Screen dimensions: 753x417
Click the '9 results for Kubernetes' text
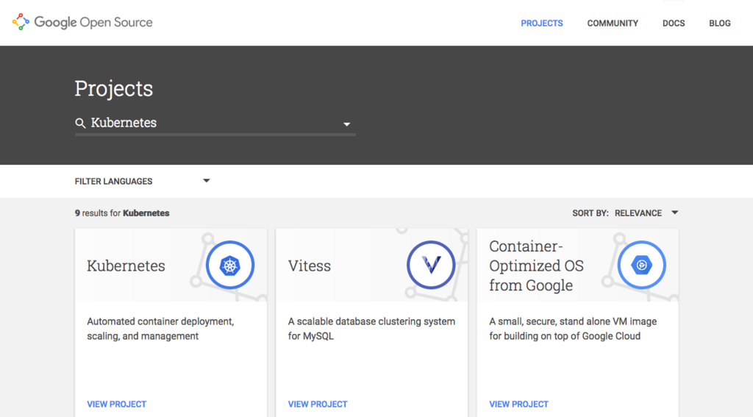122,213
